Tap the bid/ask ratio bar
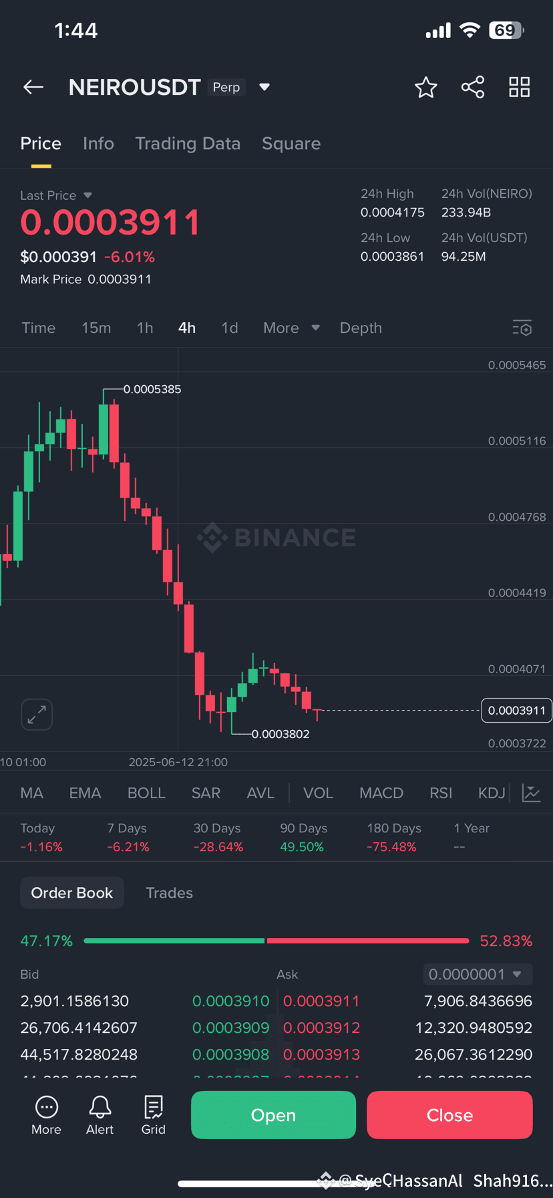Viewport: 553px width, 1198px height. (276, 941)
